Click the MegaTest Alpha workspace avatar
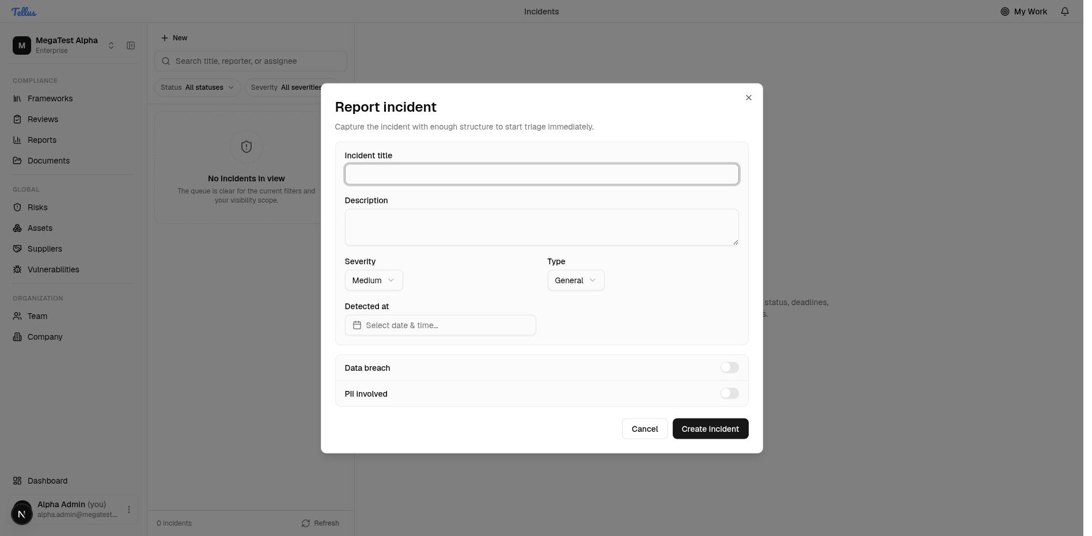The height and width of the screenshot is (536, 1092). click(x=22, y=45)
